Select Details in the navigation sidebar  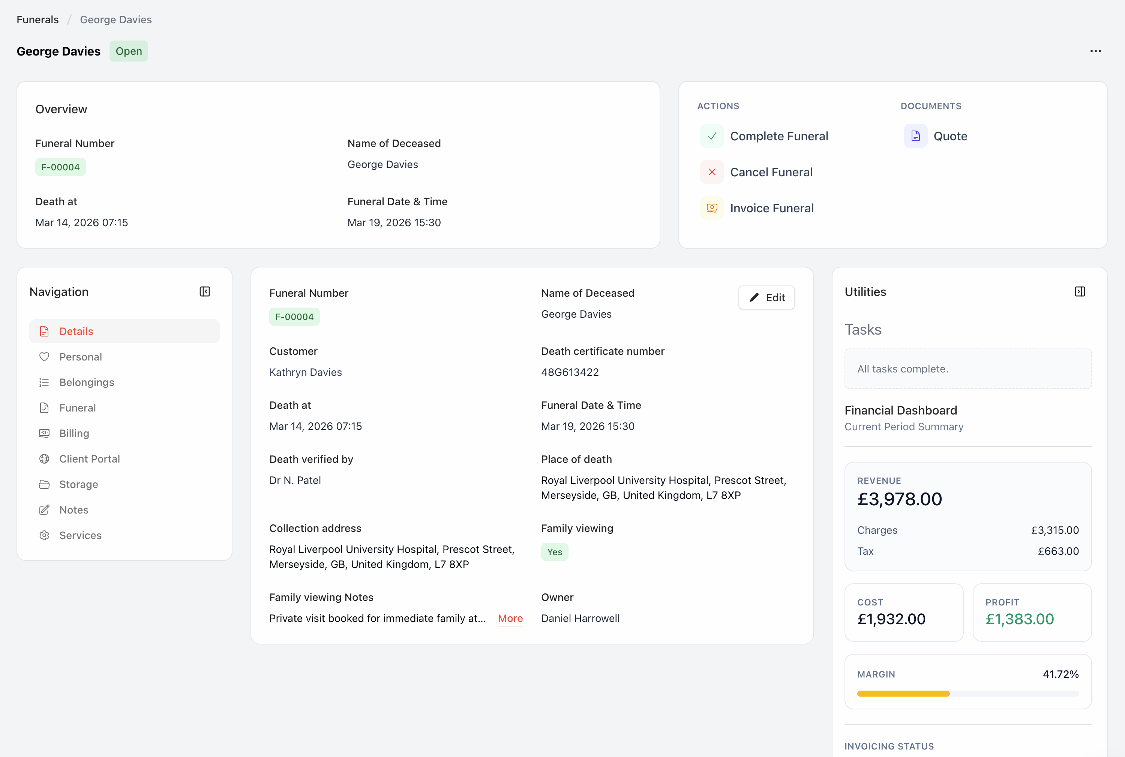(76, 331)
